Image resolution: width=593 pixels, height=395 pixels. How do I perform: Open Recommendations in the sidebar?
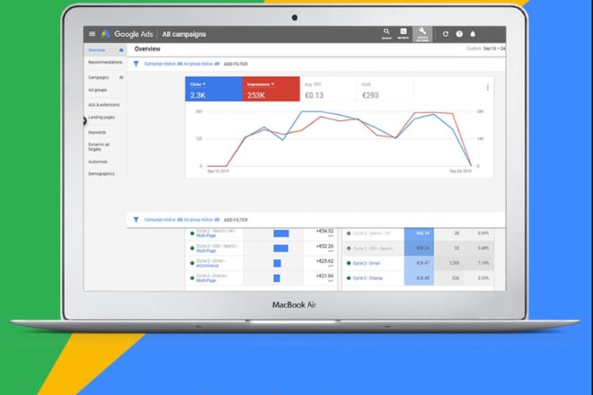pyautogui.click(x=105, y=62)
